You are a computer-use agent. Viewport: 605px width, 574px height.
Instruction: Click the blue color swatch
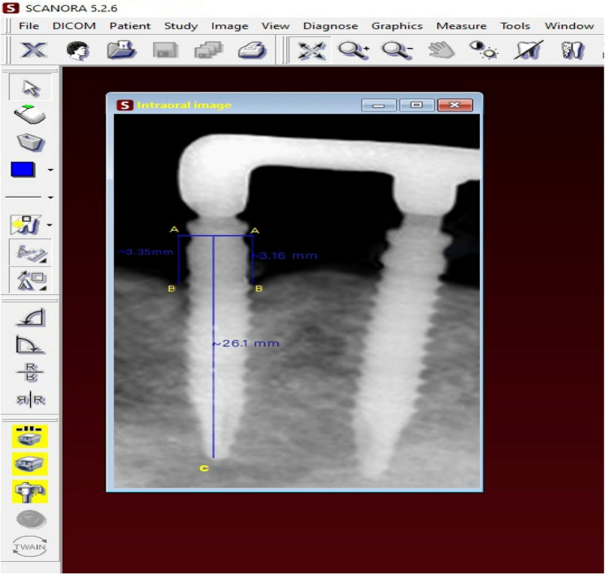[x=23, y=170]
